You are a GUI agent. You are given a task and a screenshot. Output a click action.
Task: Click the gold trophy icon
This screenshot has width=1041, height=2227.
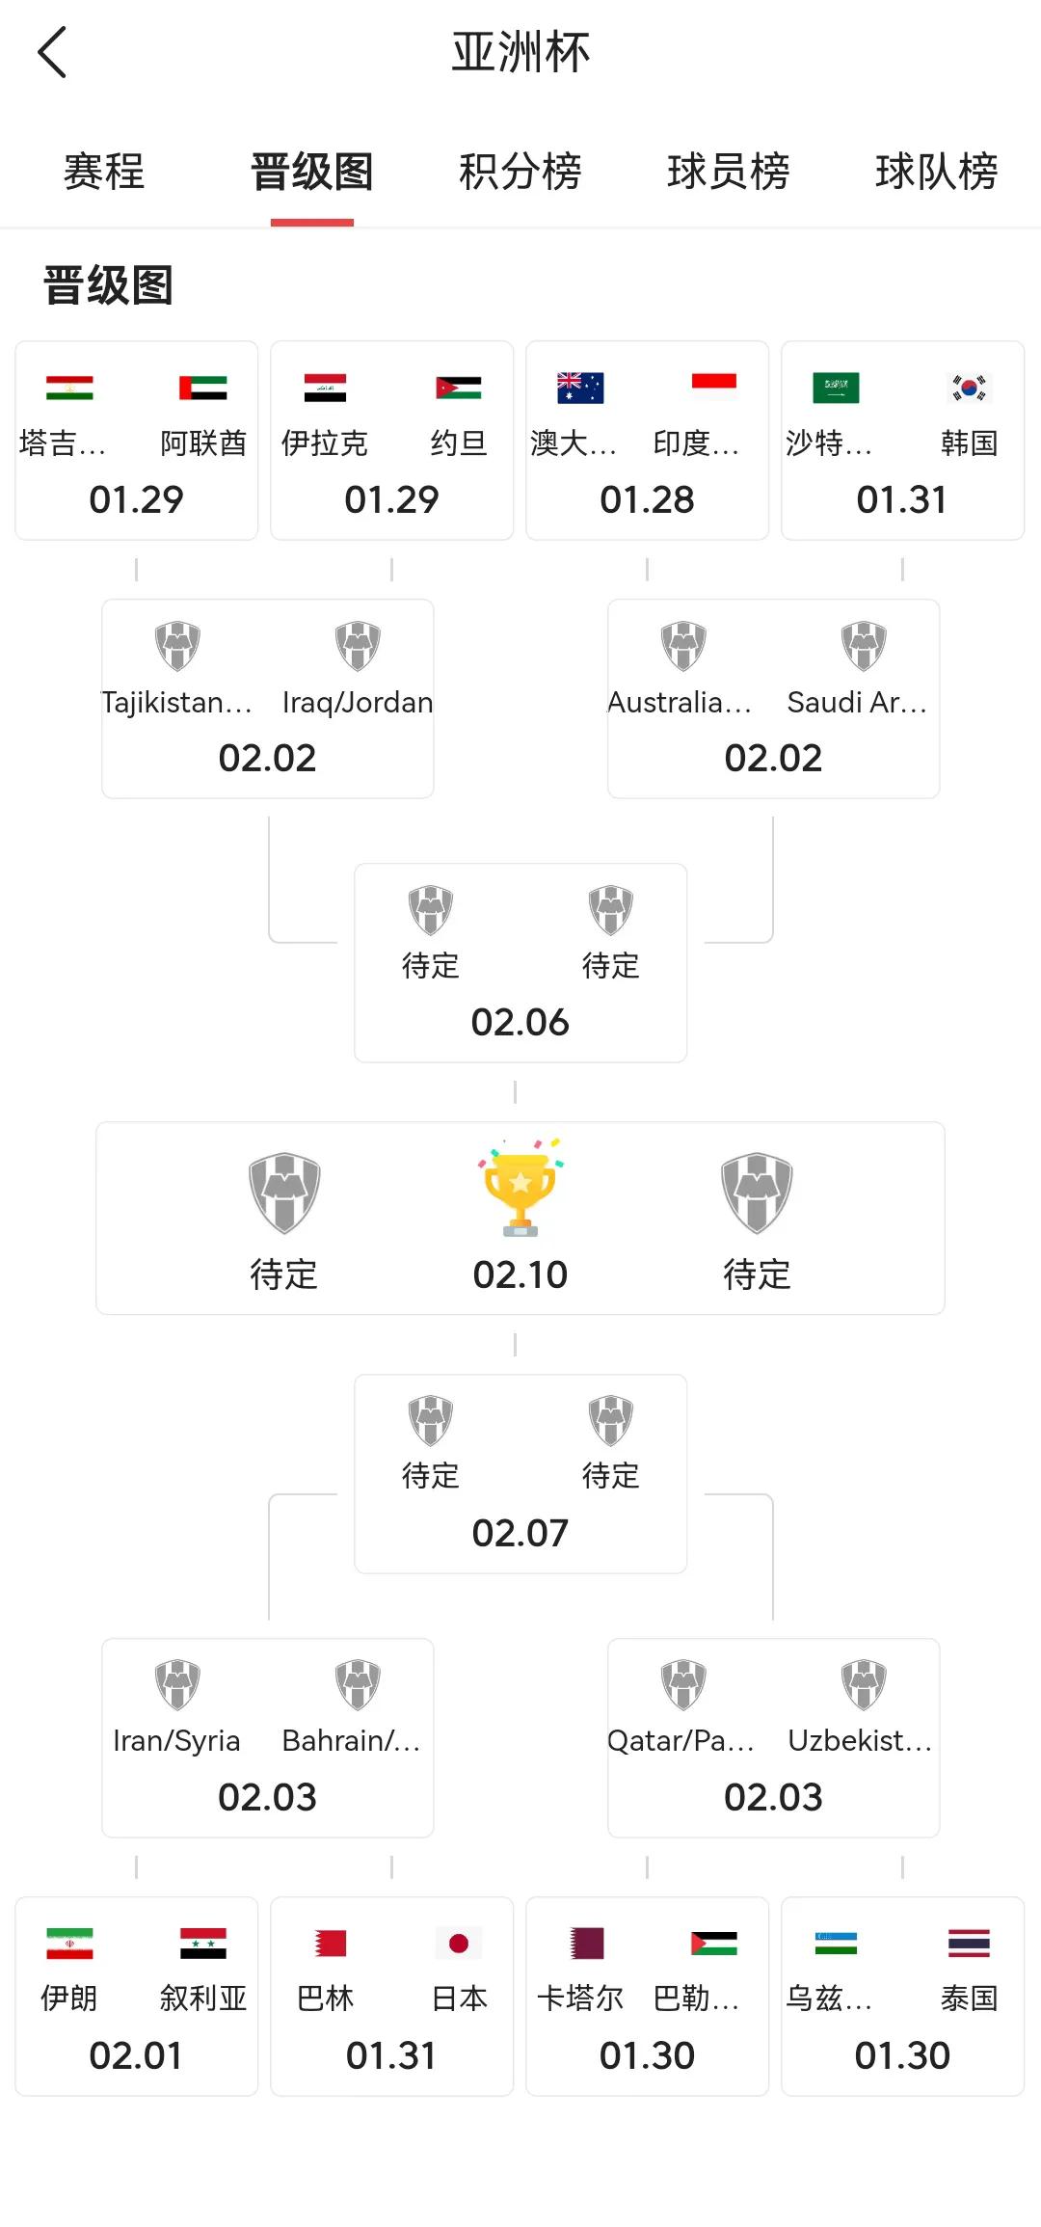click(x=520, y=1188)
